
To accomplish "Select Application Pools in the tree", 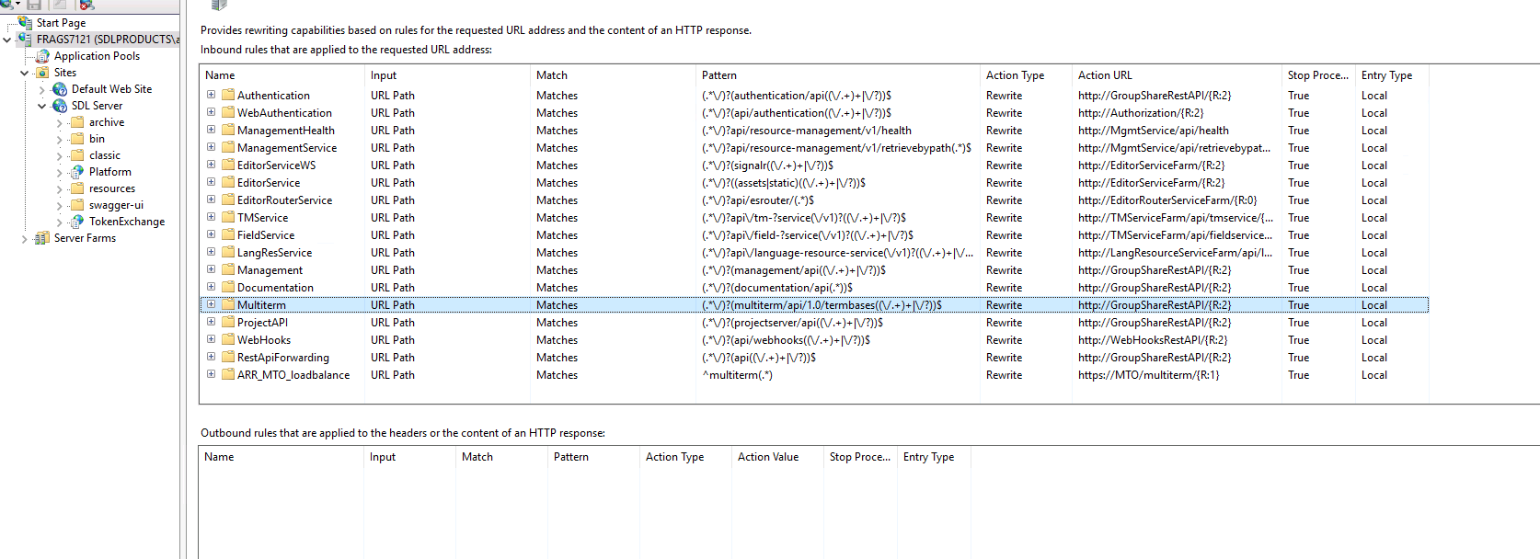I will tap(97, 55).
